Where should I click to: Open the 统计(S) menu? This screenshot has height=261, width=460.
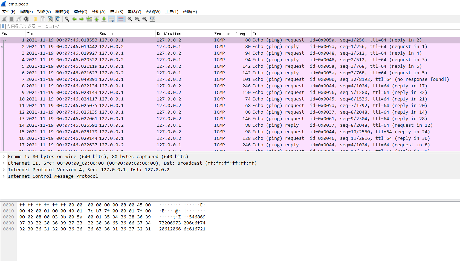(x=117, y=12)
